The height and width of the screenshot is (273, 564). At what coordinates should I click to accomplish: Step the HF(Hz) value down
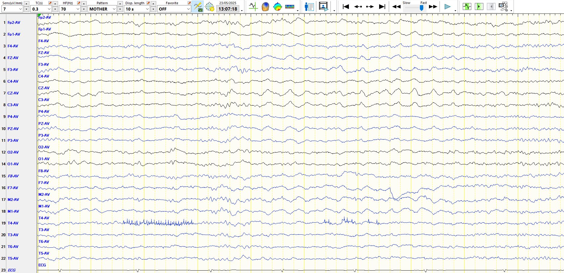click(x=84, y=9)
